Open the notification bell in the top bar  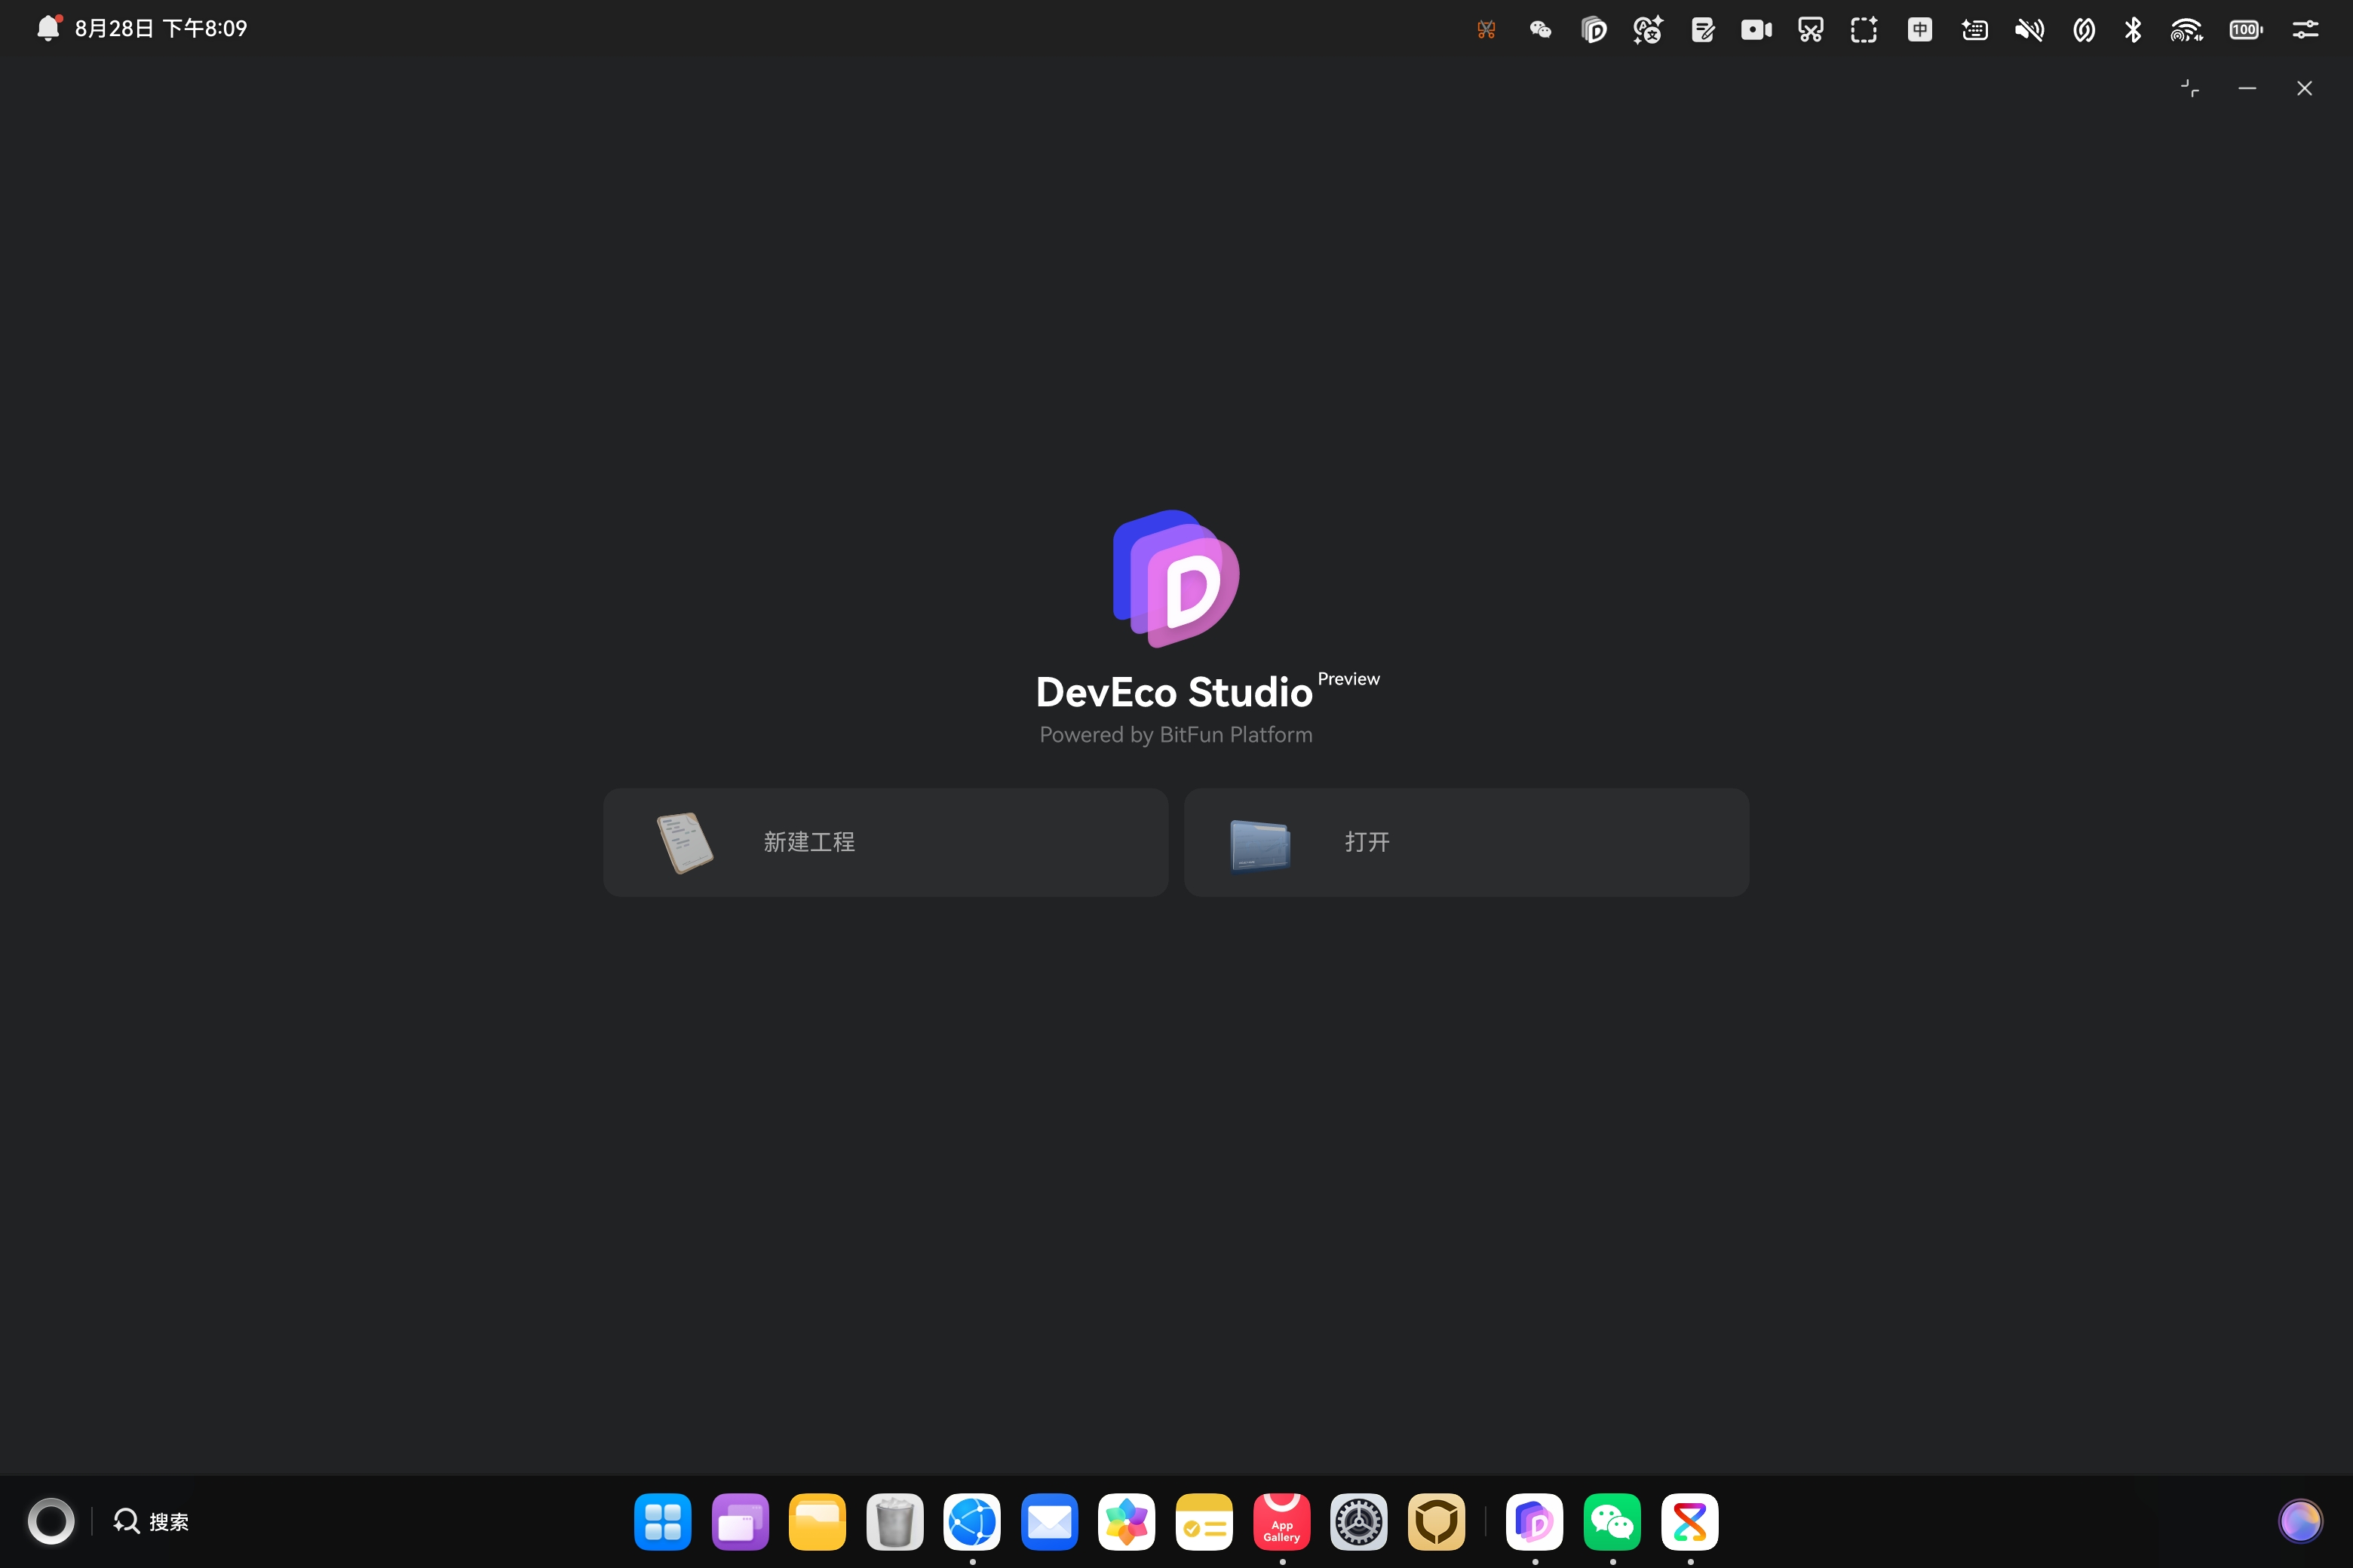click(x=48, y=28)
